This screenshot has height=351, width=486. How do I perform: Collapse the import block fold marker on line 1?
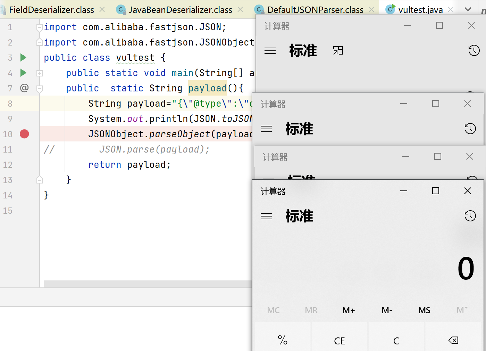pos(40,27)
